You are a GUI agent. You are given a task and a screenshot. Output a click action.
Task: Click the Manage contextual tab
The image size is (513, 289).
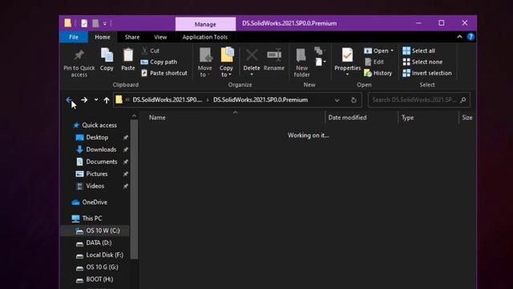tap(205, 24)
